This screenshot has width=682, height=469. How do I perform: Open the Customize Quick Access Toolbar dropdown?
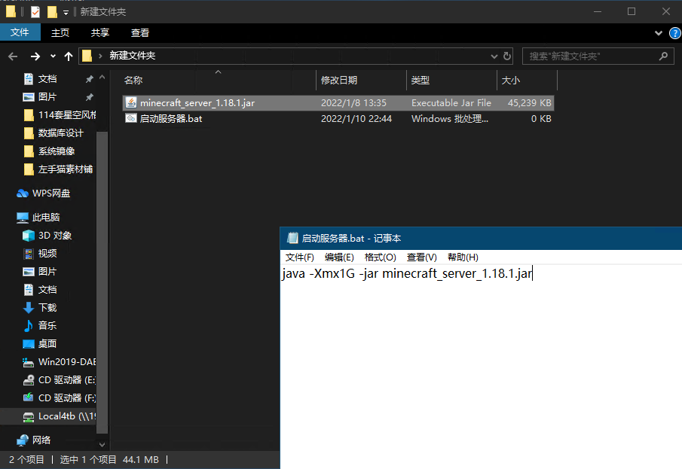pos(66,12)
